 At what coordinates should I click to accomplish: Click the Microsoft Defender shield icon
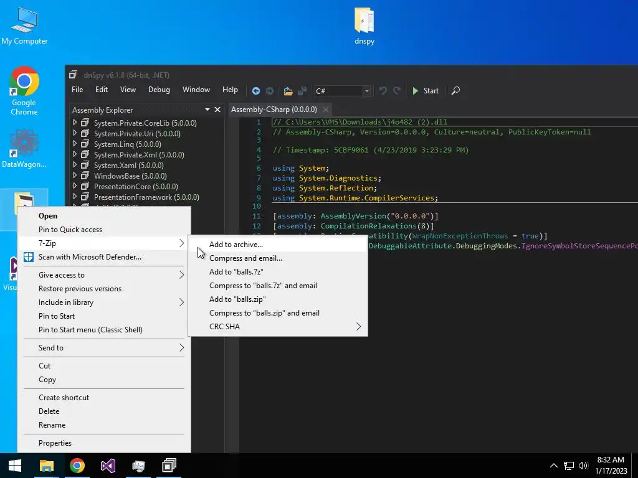pyautogui.click(x=29, y=257)
